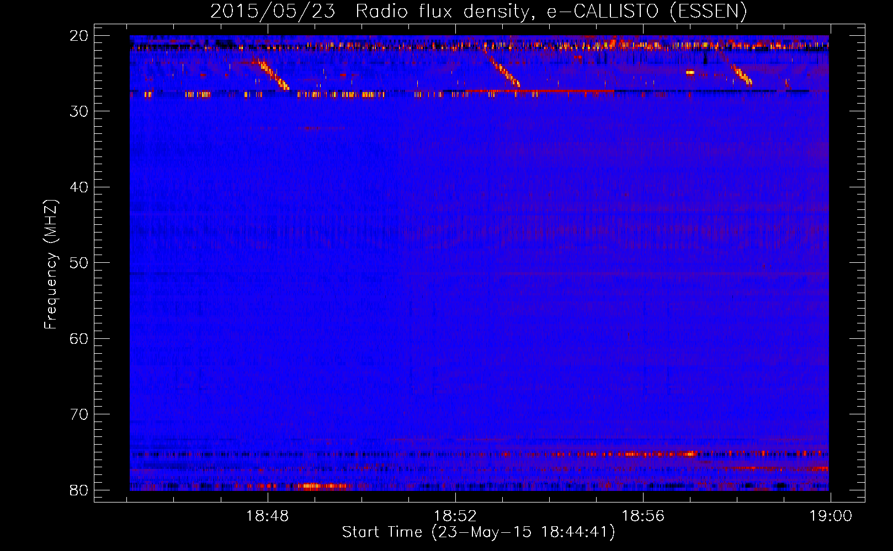The width and height of the screenshot is (893, 551).
Task: Click the 50 frequency tick label
Action: 79,263
